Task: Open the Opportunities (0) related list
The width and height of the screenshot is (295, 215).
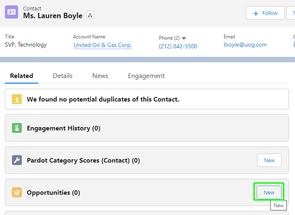Action: pyautogui.click(x=53, y=193)
